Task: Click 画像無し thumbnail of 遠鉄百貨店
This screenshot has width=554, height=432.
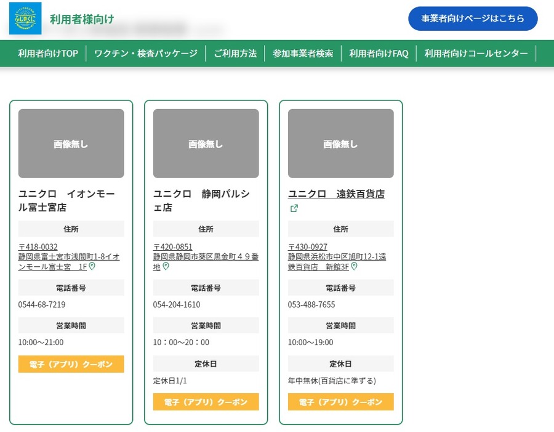Action: click(340, 144)
